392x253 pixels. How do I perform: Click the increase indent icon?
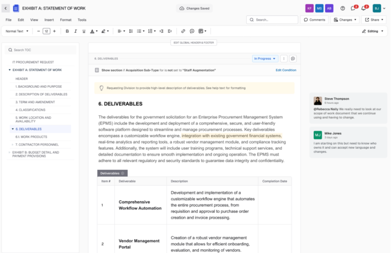[x=161, y=31]
